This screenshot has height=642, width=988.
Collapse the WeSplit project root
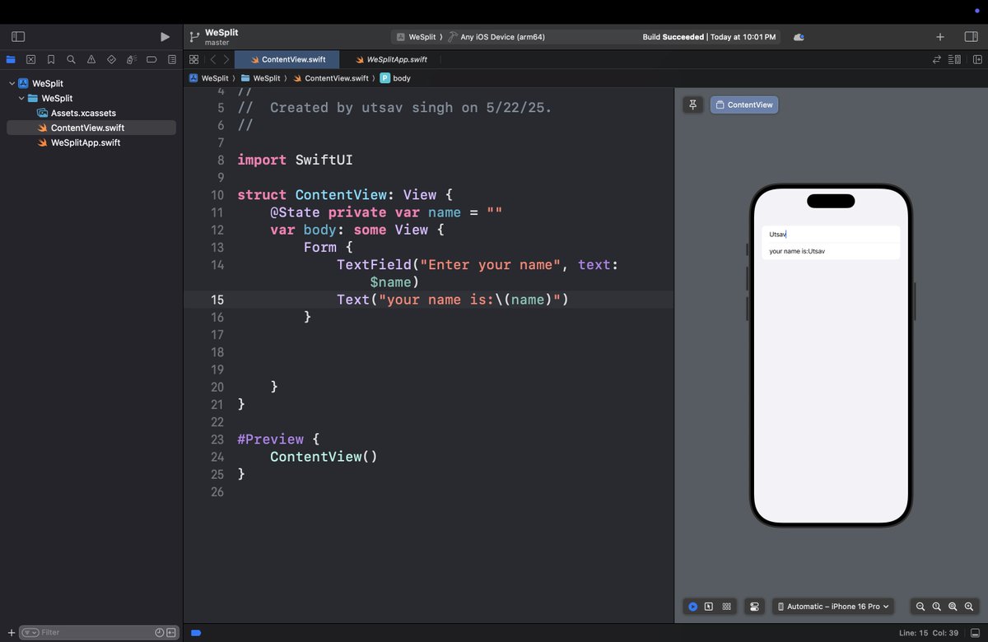[x=12, y=83]
